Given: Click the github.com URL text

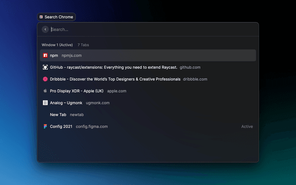Looking at the screenshot, I should click(x=190, y=67).
